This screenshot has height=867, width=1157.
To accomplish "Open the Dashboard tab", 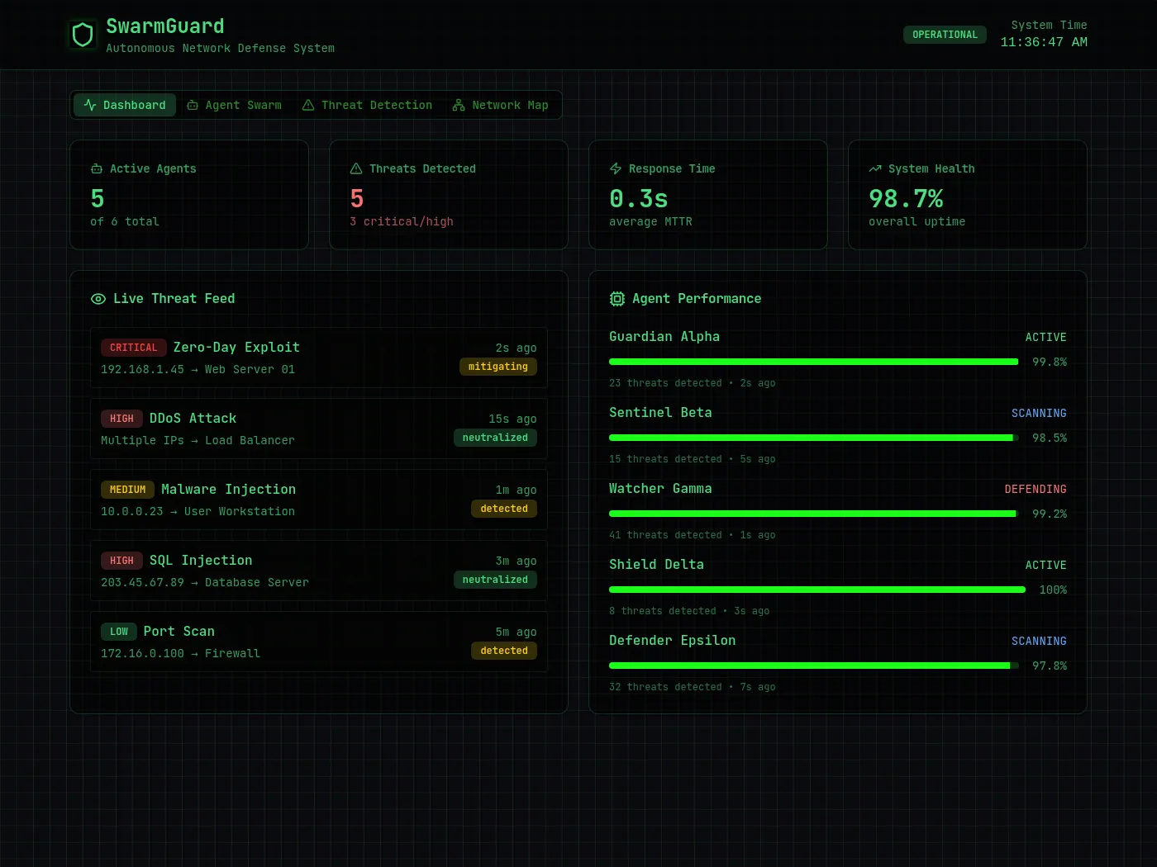I will click(125, 105).
